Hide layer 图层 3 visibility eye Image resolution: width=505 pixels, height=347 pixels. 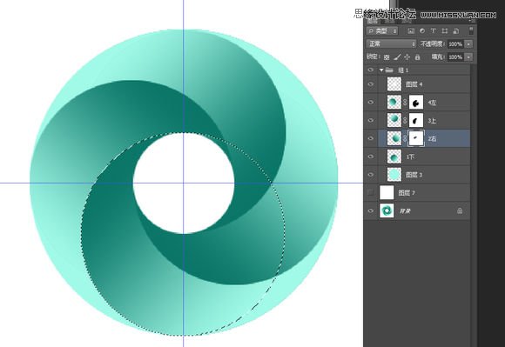[x=371, y=175]
